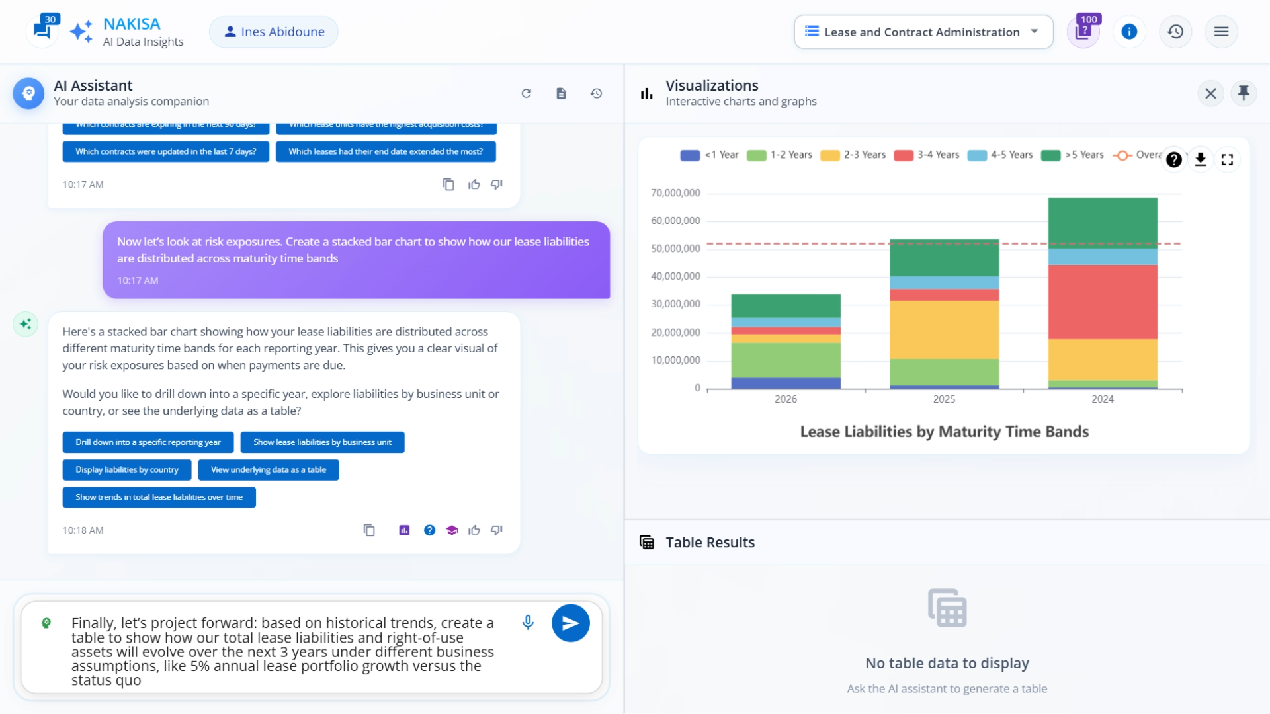The image size is (1270, 714).
Task: Click 'View underlying data as a table'
Action: 268,469
